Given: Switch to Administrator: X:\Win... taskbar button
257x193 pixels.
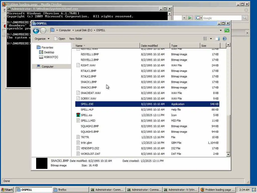Looking at the screenshot, I should coord(181,190).
